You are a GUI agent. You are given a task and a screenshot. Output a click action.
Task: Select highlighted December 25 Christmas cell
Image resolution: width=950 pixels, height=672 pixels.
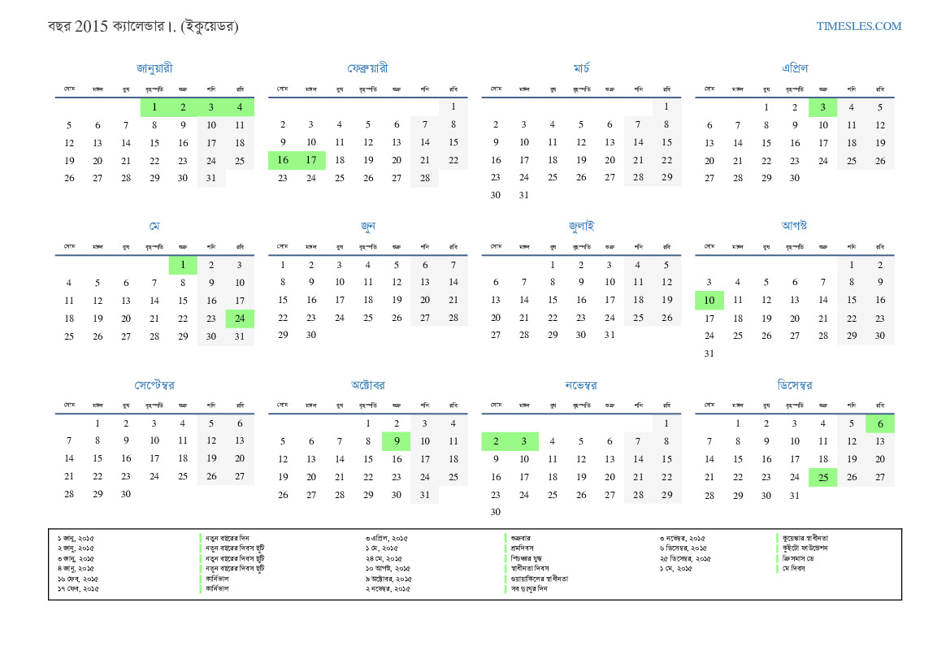tap(822, 478)
